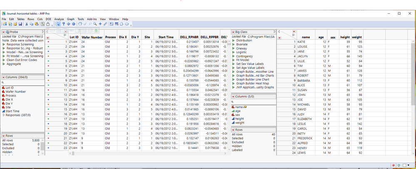Viewport: 416px width, 169px height.
Task: Open Probe Rows panel red triangle menu
Action: pos(3,136)
